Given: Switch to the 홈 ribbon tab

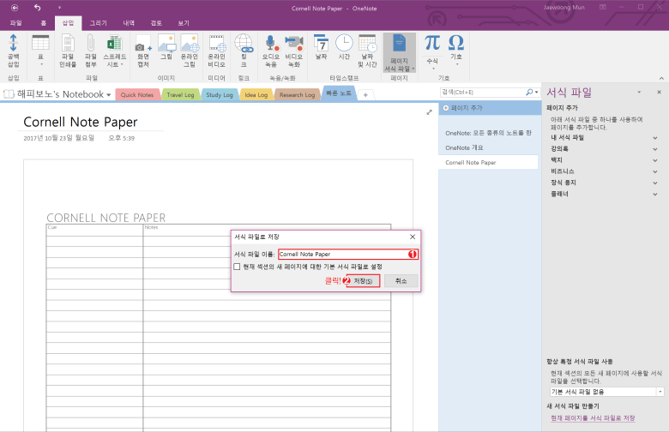Looking at the screenshot, I should 43,23.
